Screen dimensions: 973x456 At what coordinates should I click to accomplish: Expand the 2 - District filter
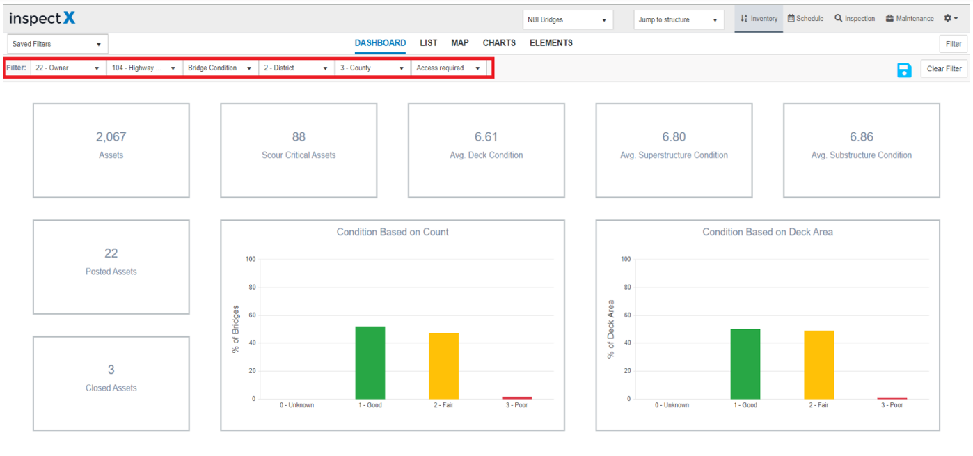296,68
